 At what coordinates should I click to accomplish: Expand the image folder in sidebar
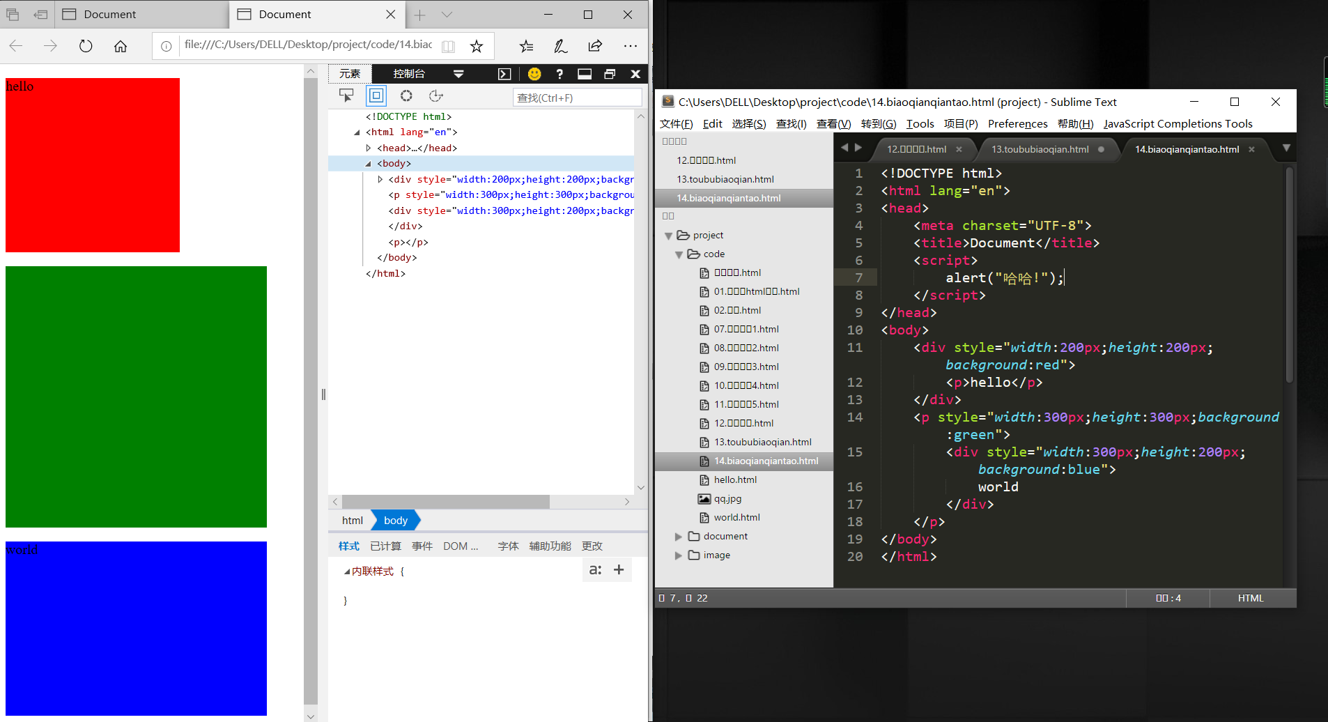coord(679,555)
